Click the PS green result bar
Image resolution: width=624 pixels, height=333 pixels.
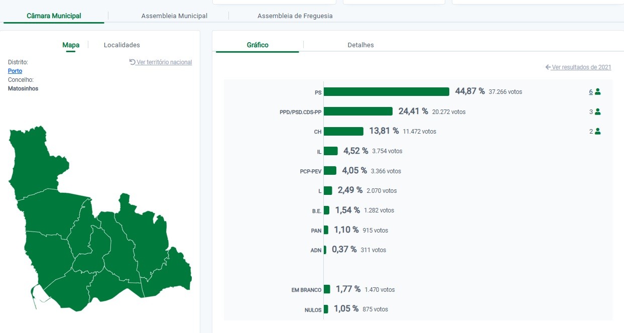pyautogui.click(x=386, y=92)
